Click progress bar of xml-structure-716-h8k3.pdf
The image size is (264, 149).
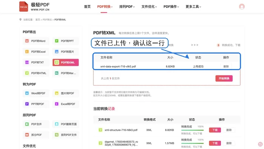pyautogui.click(x=192, y=130)
